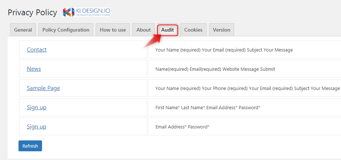Select the First Name Last Name fields text
This screenshot has width=341, height=160.
click(x=208, y=107)
